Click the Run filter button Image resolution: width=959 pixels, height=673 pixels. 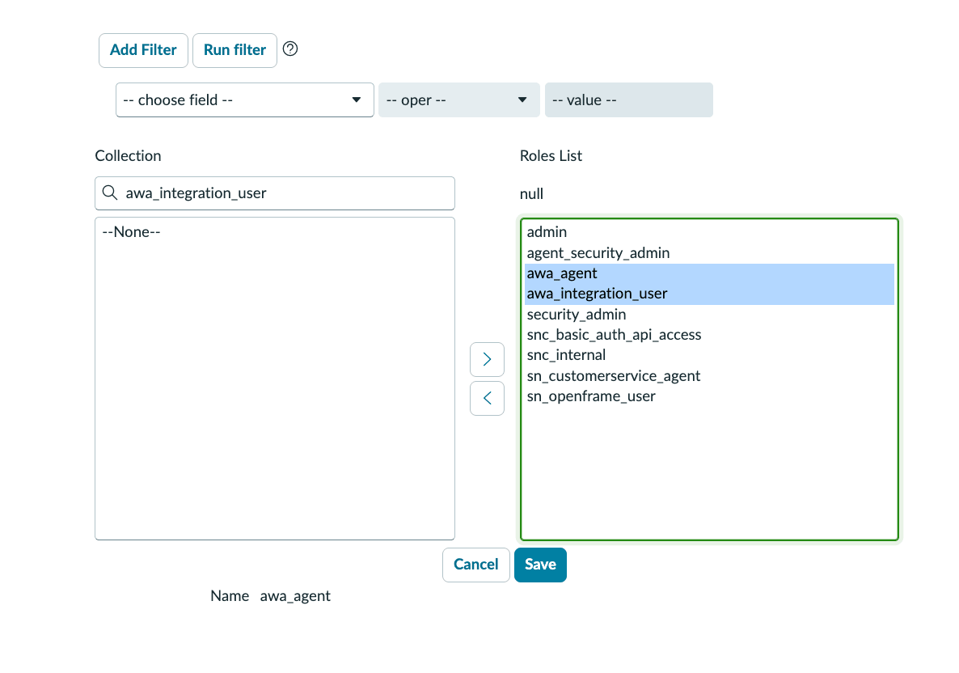pos(234,50)
